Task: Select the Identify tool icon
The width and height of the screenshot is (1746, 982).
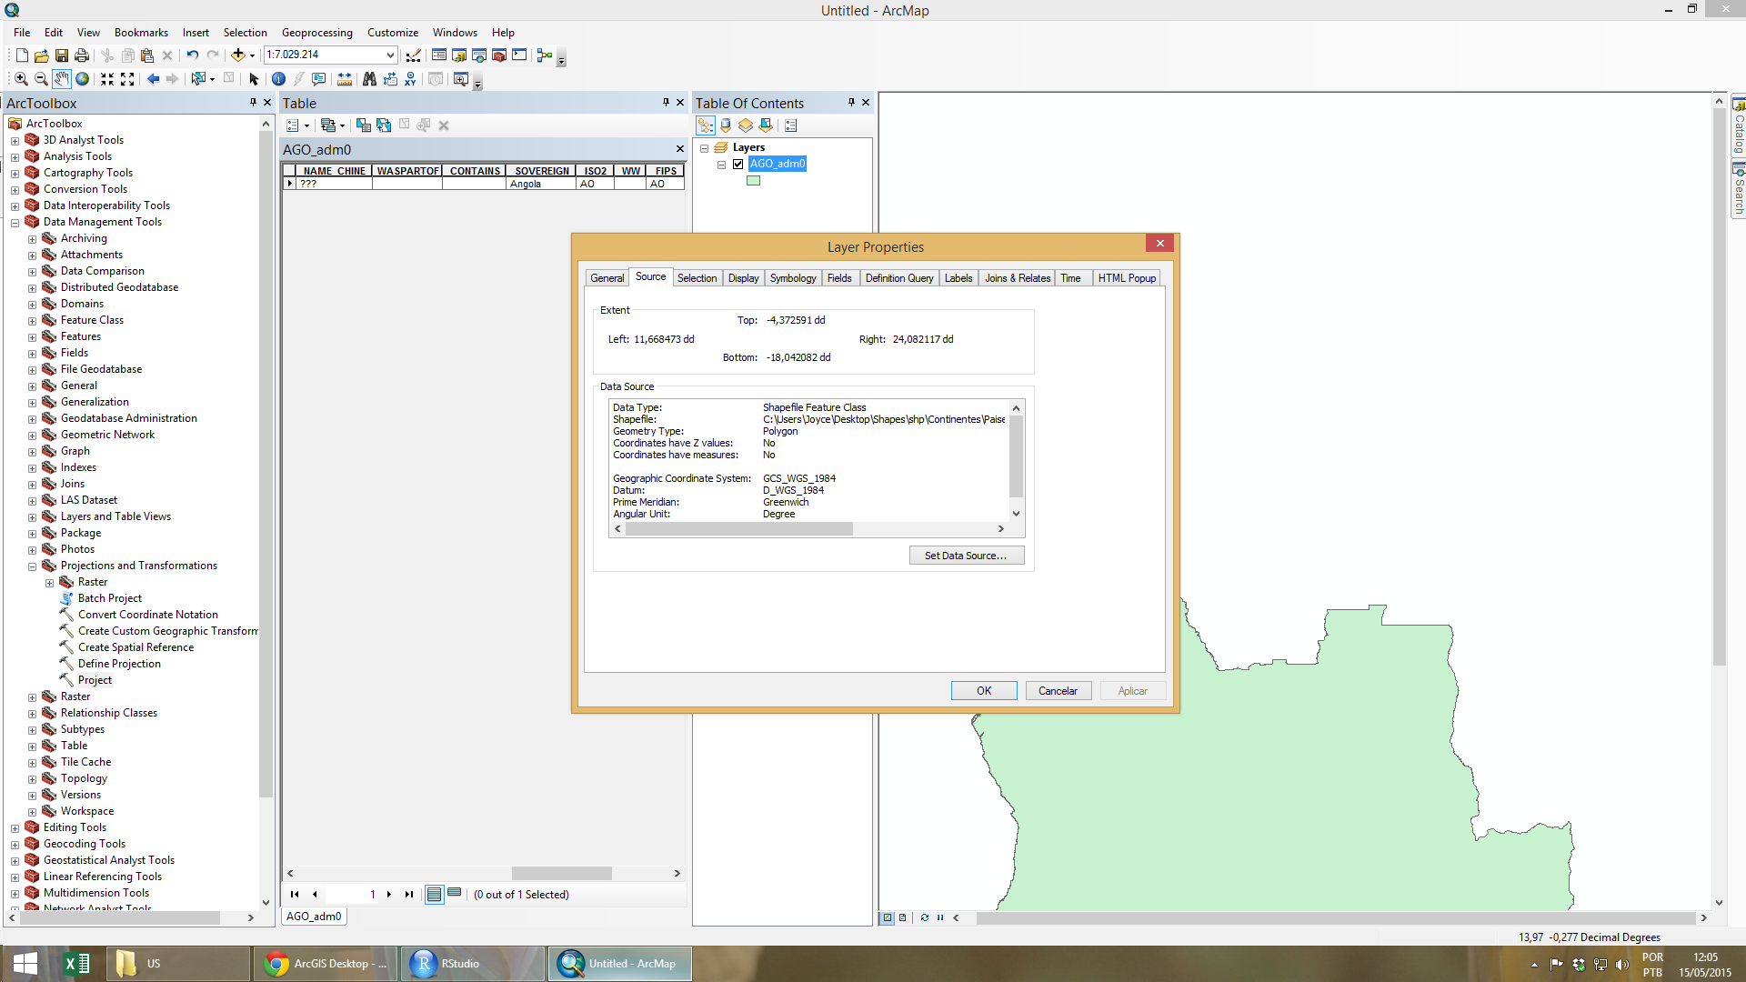Action: pyautogui.click(x=278, y=79)
